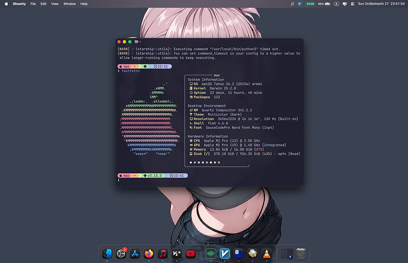Click the ASCII Apple logo in the terminal
The width and height of the screenshot is (408, 263).
pyautogui.click(x=150, y=119)
